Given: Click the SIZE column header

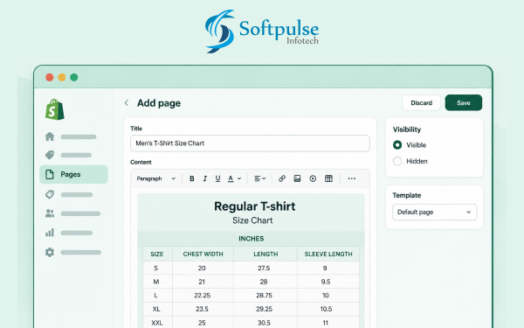Looking at the screenshot, I should (157, 254).
